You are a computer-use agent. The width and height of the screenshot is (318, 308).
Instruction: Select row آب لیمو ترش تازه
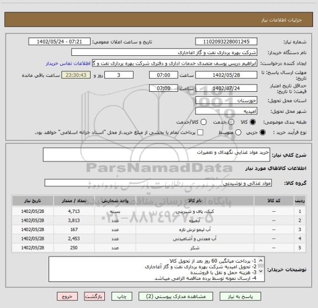[159, 229]
